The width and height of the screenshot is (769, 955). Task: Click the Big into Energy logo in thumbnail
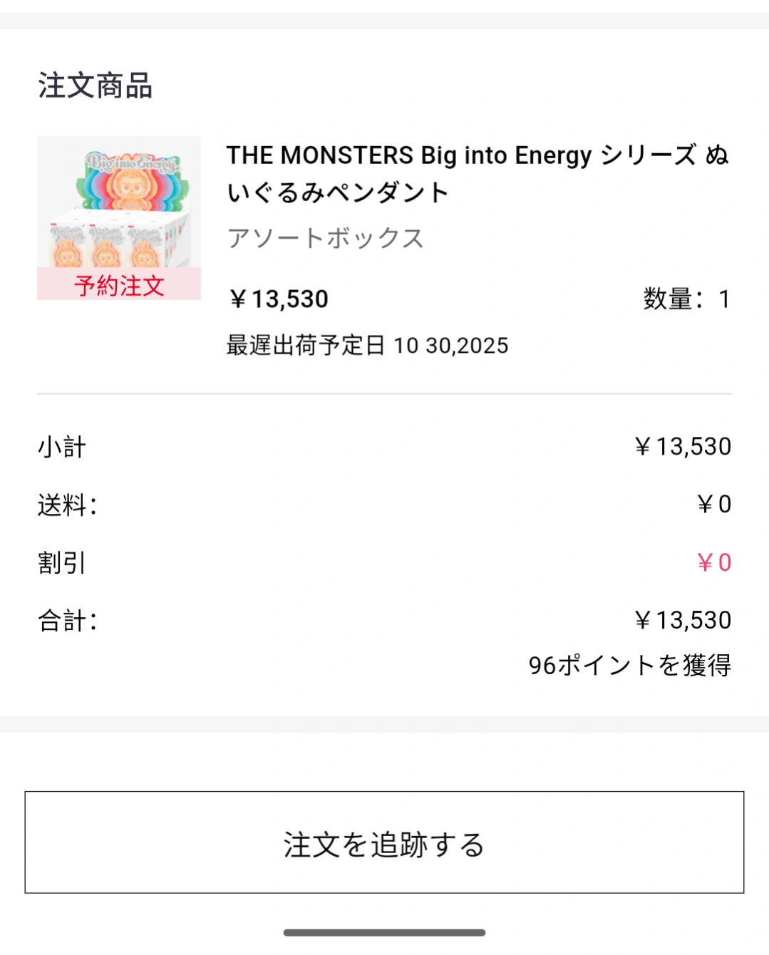(132, 162)
